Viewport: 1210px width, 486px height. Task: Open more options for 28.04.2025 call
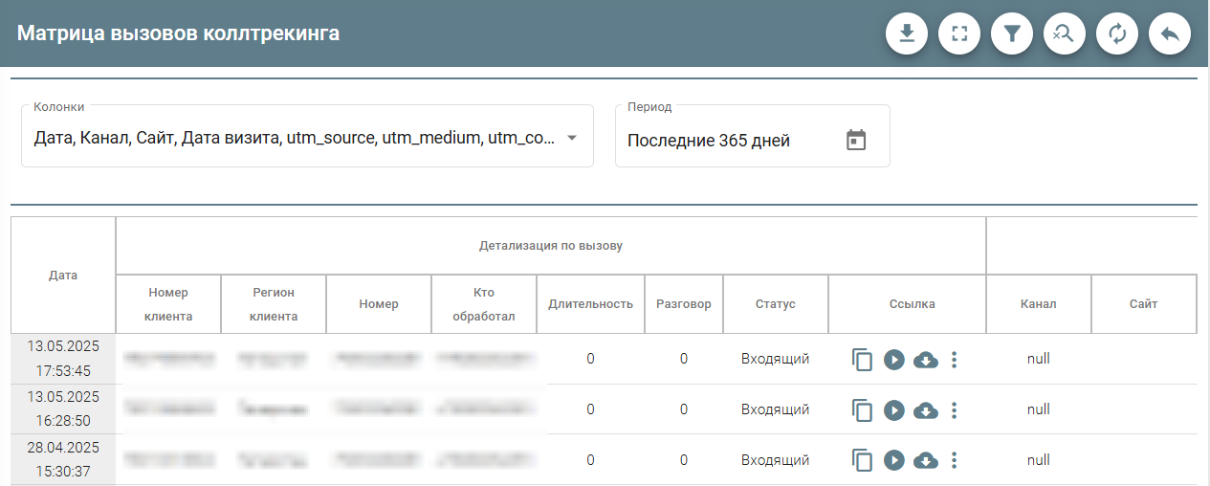pyautogui.click(x=954, y=460)
